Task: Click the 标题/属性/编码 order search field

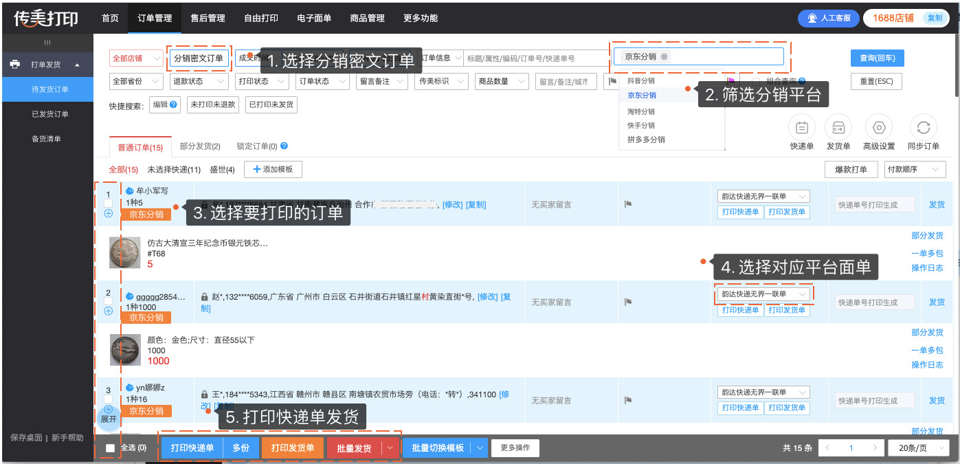Action: point(536,58)
